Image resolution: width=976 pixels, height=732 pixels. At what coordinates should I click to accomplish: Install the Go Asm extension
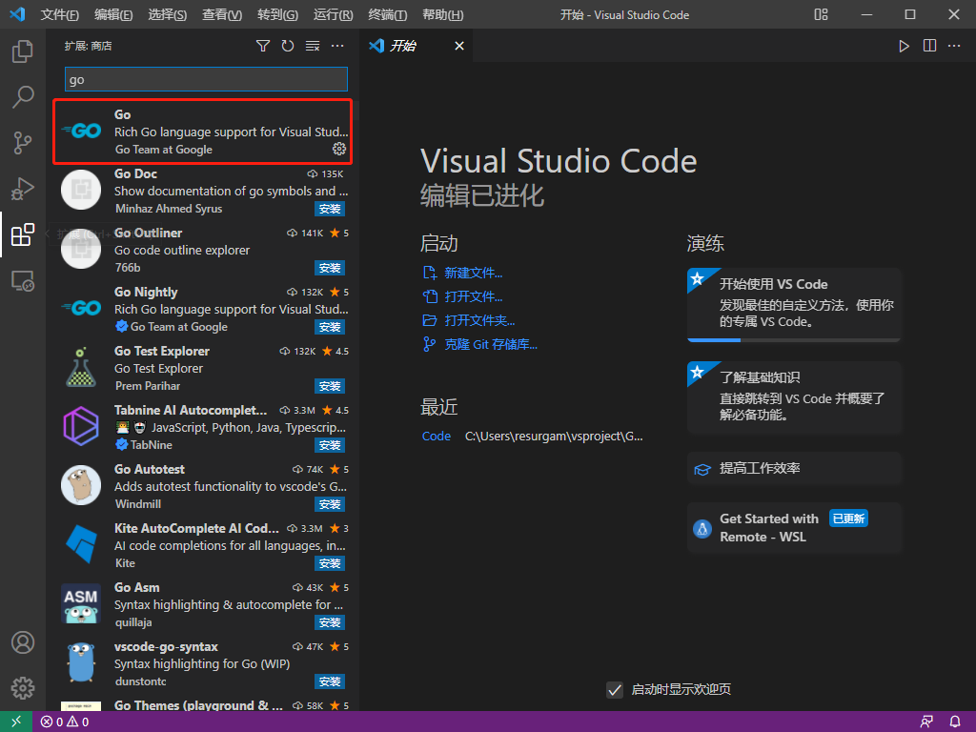[330, 623]
